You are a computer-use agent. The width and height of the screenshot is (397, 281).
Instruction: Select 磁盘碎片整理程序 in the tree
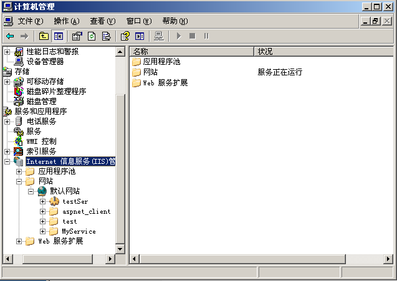point(56,92)
